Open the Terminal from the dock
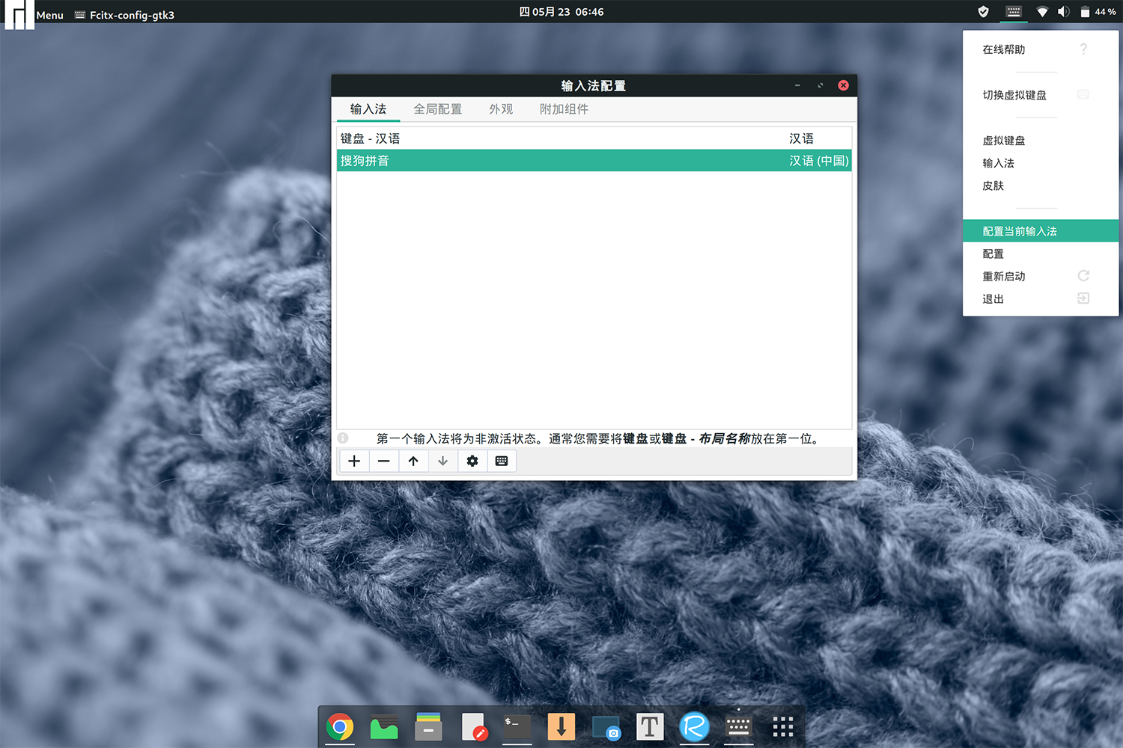This screenshot has height=748, width=1123. [517, 726]
